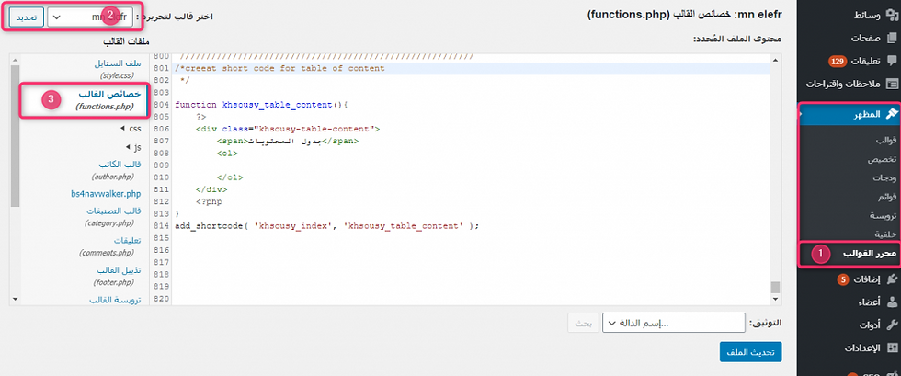The image size is (901, 376).
Task: Click the Appearance (المظهر) paintbrush icon
Action: (890, 114)
